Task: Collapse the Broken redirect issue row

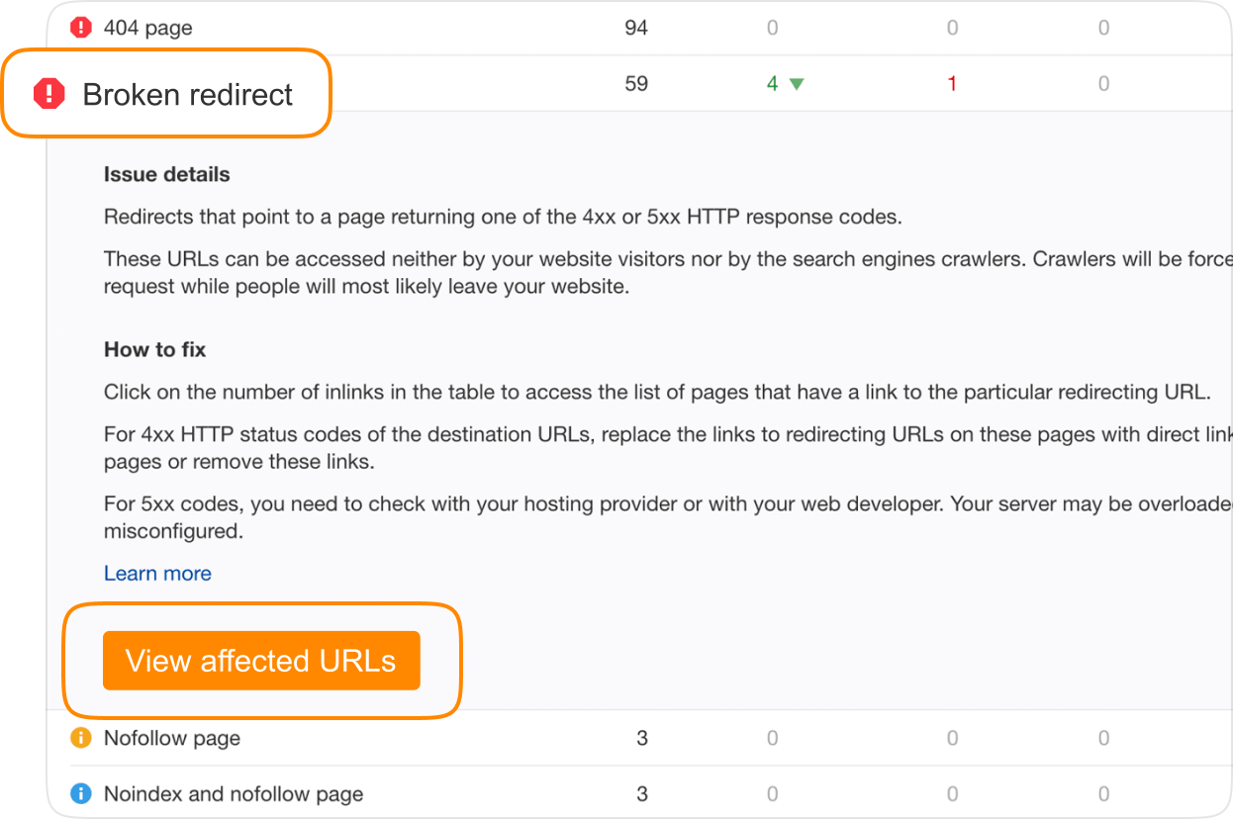Action: (187, 94)
